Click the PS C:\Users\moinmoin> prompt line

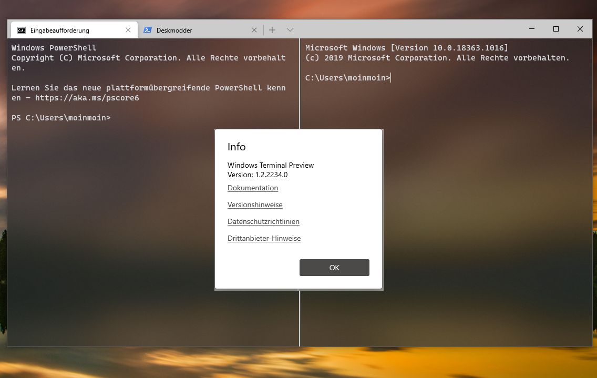pyautogui.click(x=61, y=118)
